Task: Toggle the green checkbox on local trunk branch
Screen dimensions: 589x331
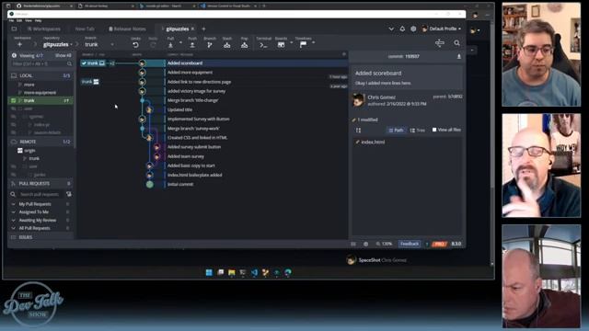Action: [14, 100]
